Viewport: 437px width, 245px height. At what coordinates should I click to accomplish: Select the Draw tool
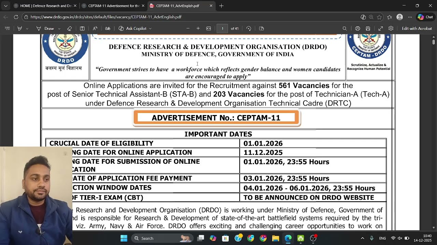click(45, 29)
